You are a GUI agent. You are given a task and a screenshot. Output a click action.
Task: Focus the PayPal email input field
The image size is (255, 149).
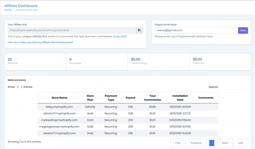coord(197,31)
